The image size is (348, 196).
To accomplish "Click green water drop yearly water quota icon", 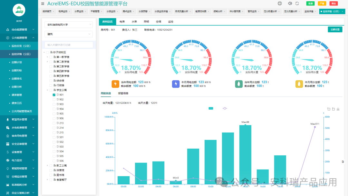I will pyautogui.click(x=239, y=84).
